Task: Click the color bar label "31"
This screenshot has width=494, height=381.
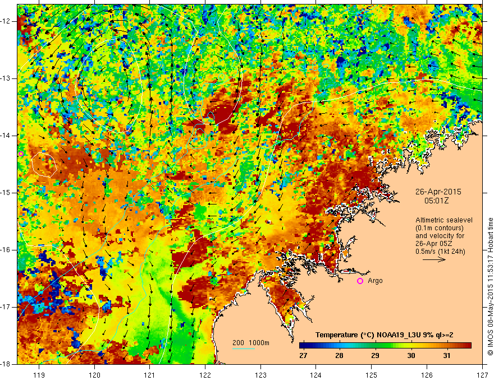Action: [447, 356]
